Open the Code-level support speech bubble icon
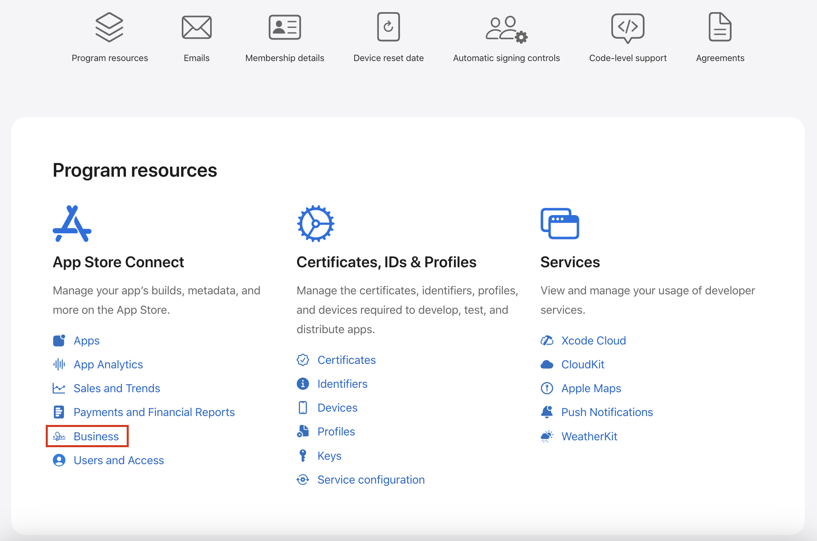Screen dimensions: 817x541 pos(628,27)
